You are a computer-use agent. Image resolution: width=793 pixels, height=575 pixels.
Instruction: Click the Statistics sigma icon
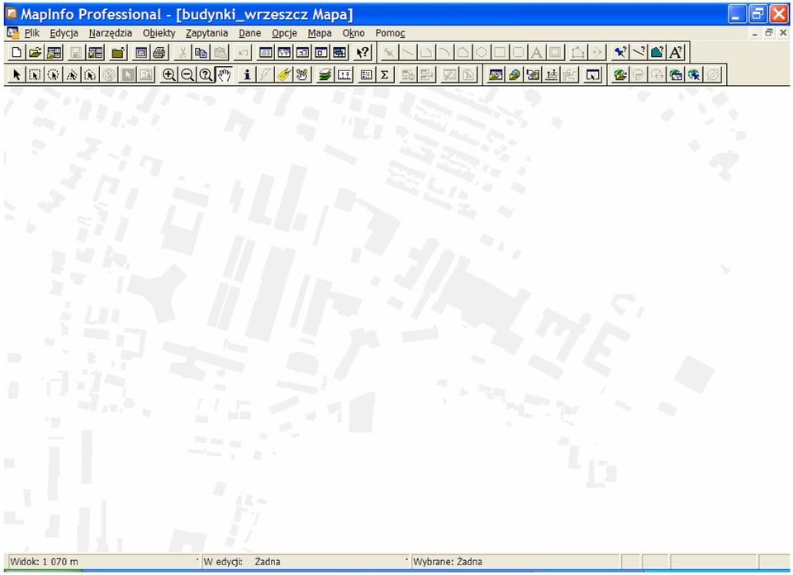[x=384, y=75]
